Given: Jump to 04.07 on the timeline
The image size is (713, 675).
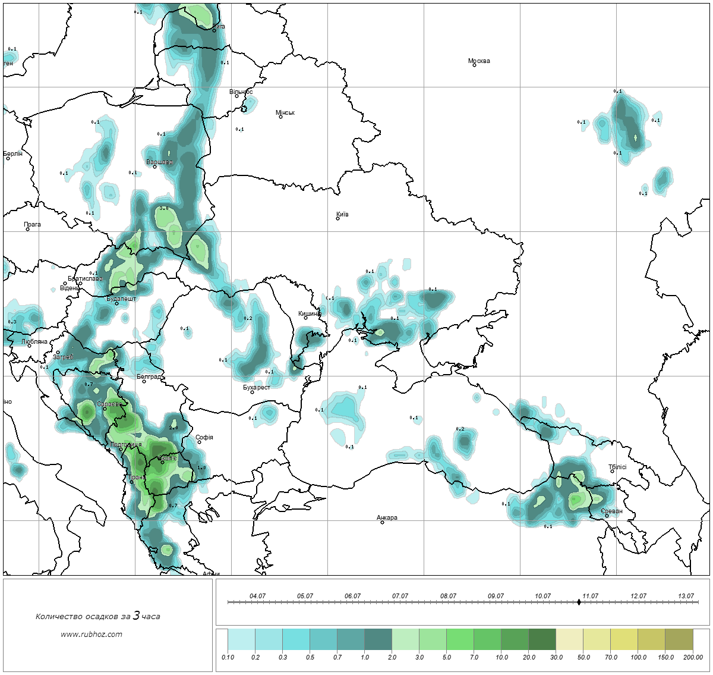Looking at the screenshot, I should point(257,596).
